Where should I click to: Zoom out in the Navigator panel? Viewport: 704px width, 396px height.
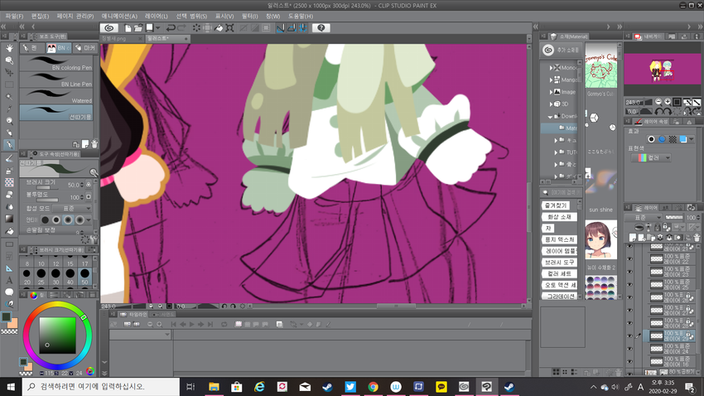[658, 102]
